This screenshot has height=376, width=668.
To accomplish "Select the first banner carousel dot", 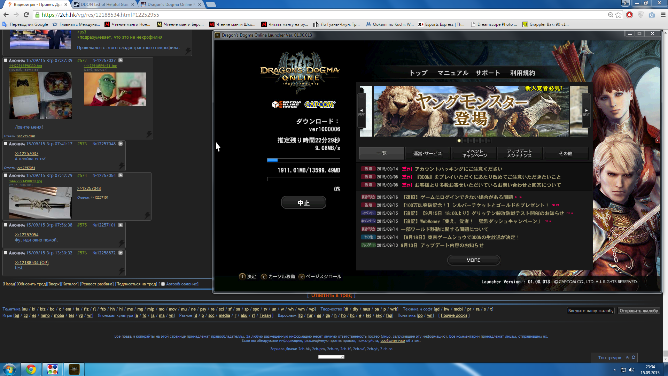I will pos(459,141).
